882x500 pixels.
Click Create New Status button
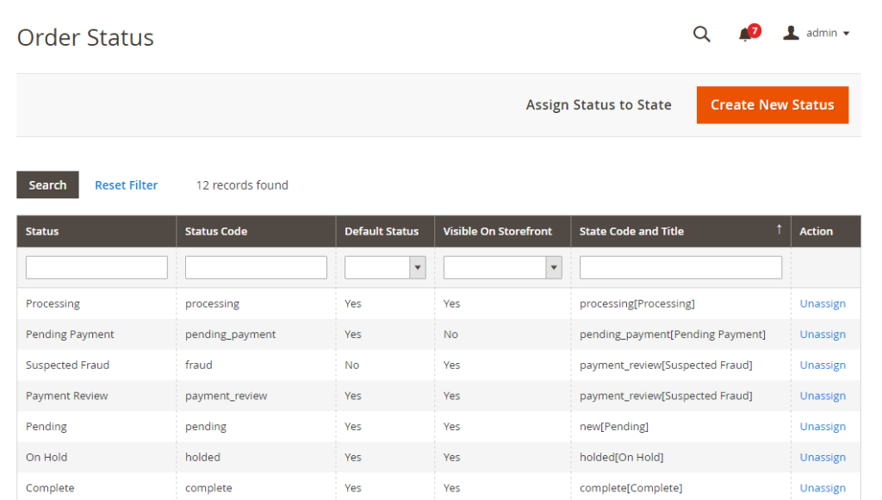click(x=773, y=104)
